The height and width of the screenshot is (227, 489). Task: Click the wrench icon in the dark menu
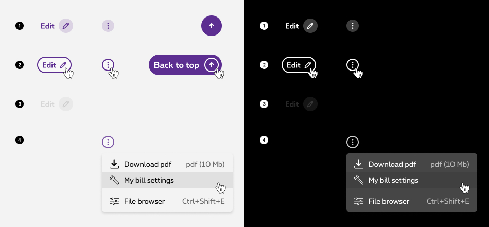pyautogui.click(x=359, y=180)
